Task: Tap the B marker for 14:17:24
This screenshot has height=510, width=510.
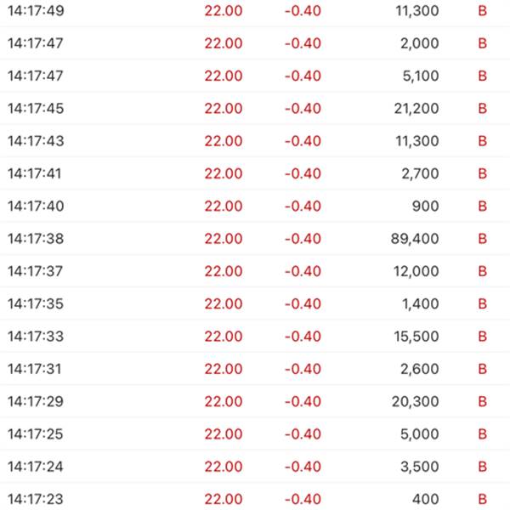Action: click(482, 466)
